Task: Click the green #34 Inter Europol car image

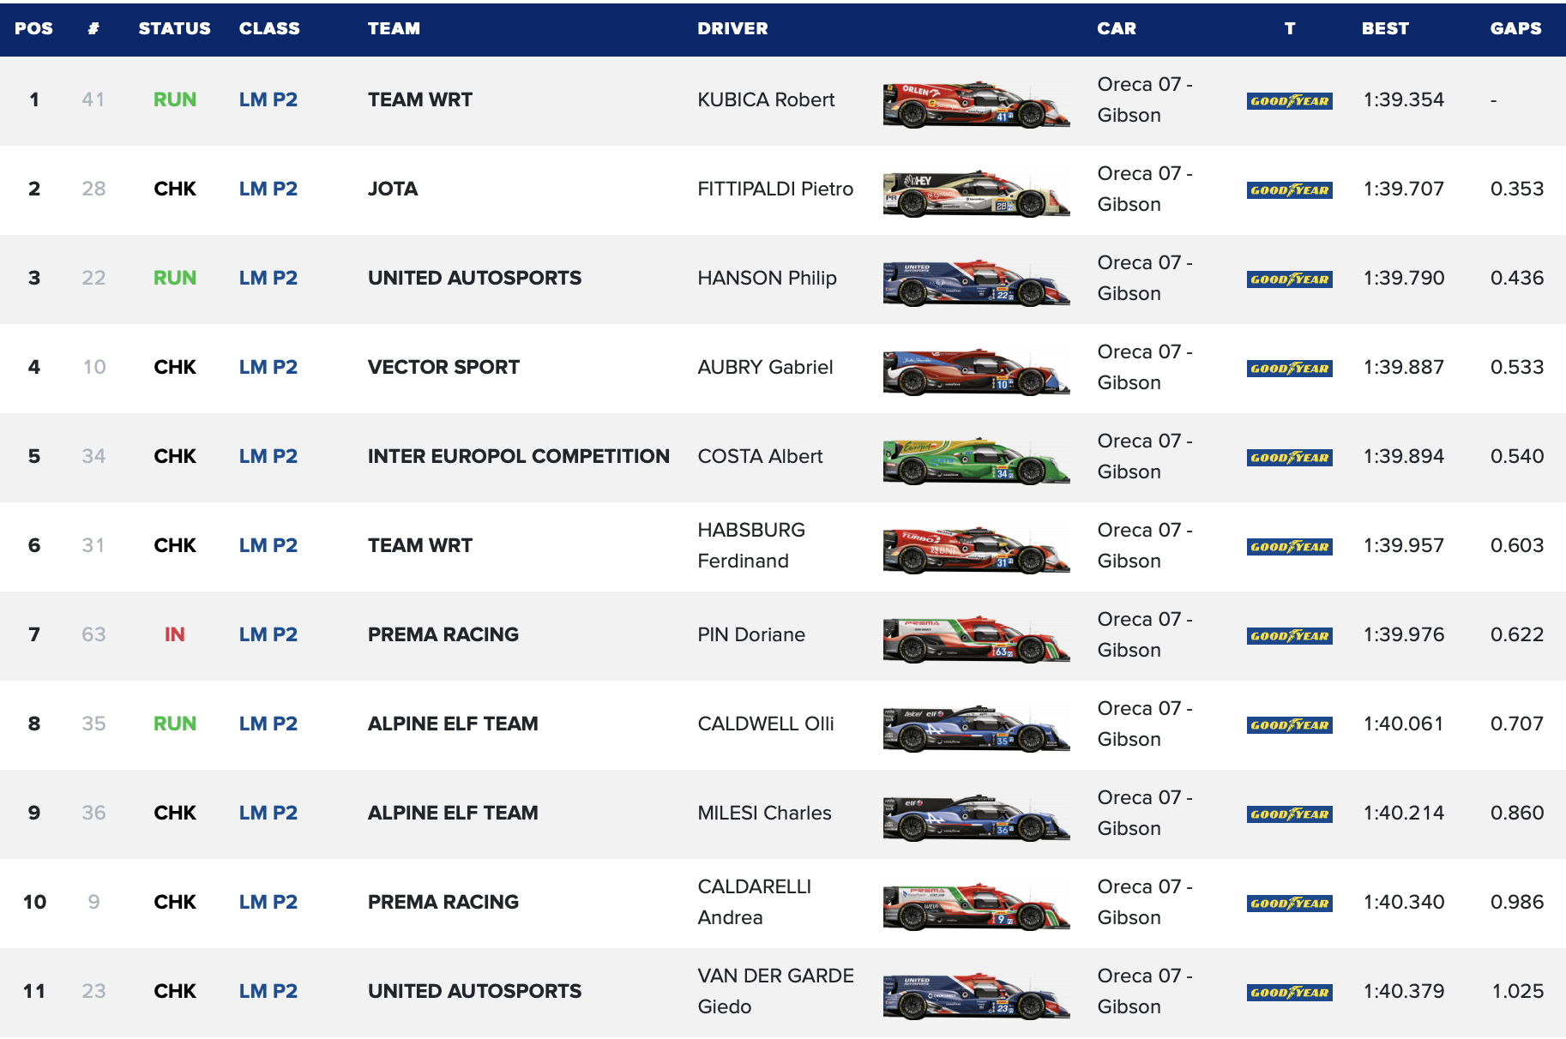Action: tap(976, 461)
